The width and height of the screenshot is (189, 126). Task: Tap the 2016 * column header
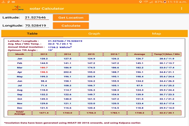coord(115,54)
